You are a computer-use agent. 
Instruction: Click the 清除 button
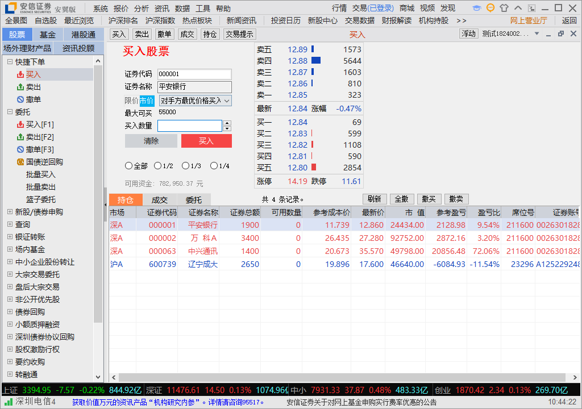coord(151,141)
